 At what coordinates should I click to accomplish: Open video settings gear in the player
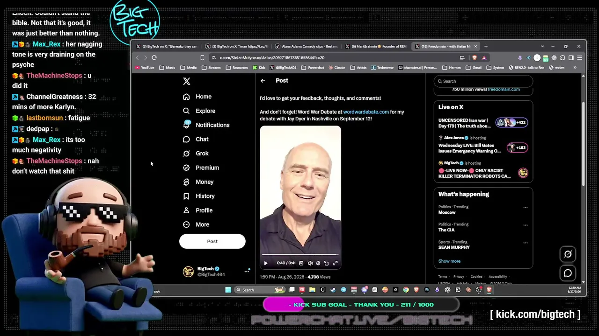pyautogui.click(x=318, y=263)
